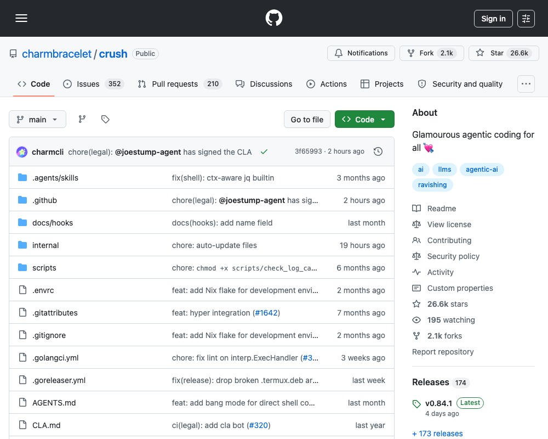The image size is (548, 439).
Task: View tags via tag icon
Action: coord(105,120)
